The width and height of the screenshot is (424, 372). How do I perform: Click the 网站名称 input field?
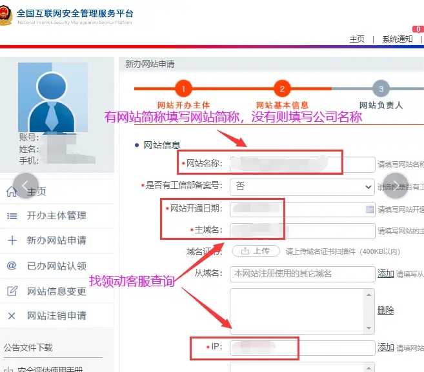302,164
